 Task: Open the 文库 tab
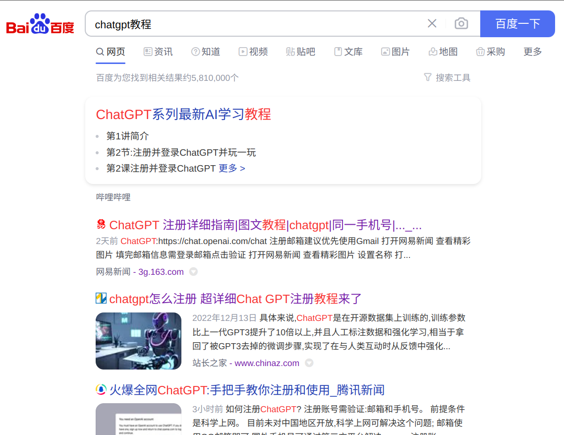(348, 52)
